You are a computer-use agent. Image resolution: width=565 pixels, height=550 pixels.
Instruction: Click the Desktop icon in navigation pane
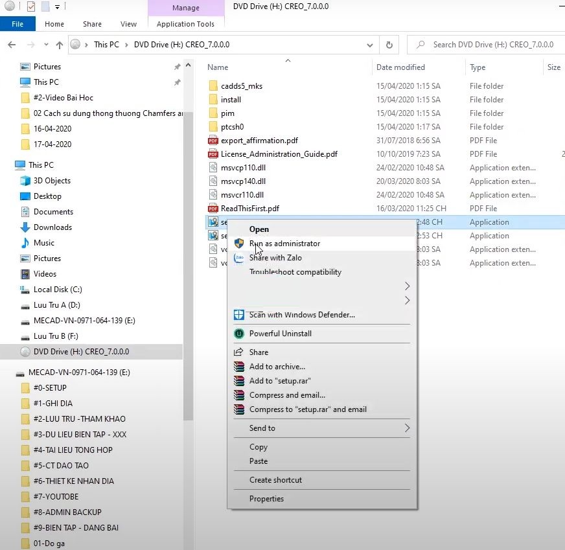pyautogui.click(x=25, y=196)
